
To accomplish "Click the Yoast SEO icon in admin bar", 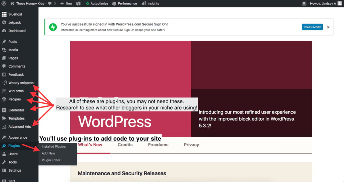I will tap(78, 3).
